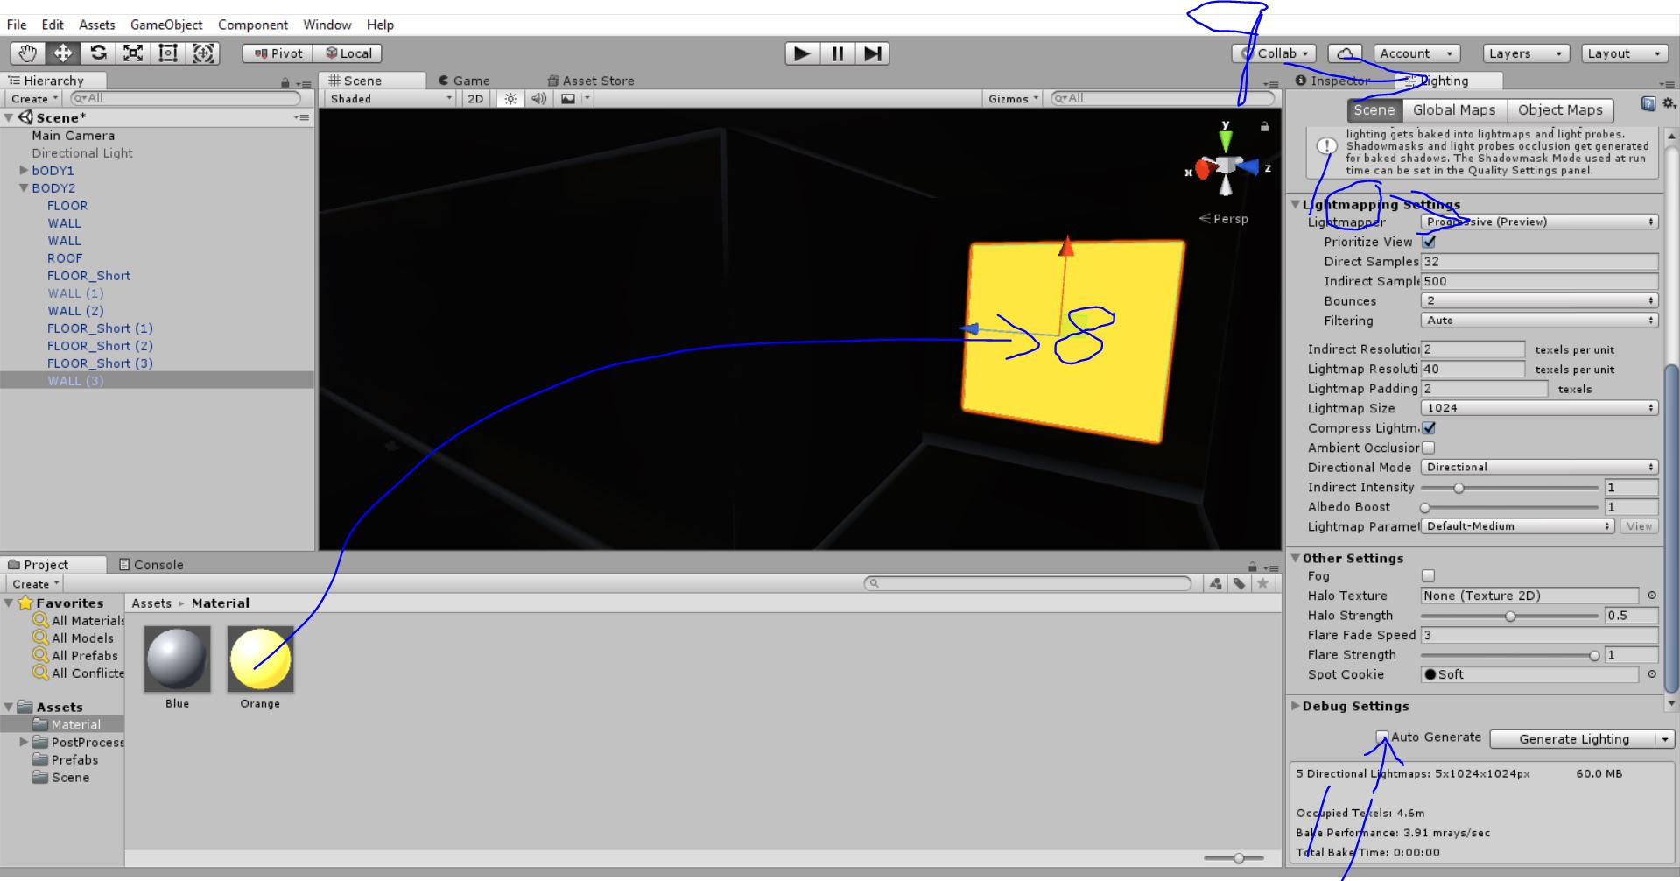Pick a Spot Cookie object
The height and width of the screenshot is (881, 1680).
coord(1651,674)
